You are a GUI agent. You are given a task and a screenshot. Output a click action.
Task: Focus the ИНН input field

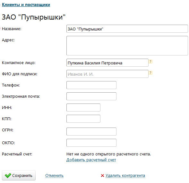point(83,107)
